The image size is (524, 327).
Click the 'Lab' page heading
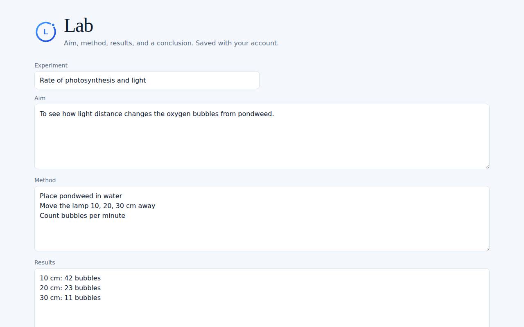point(79,25)
